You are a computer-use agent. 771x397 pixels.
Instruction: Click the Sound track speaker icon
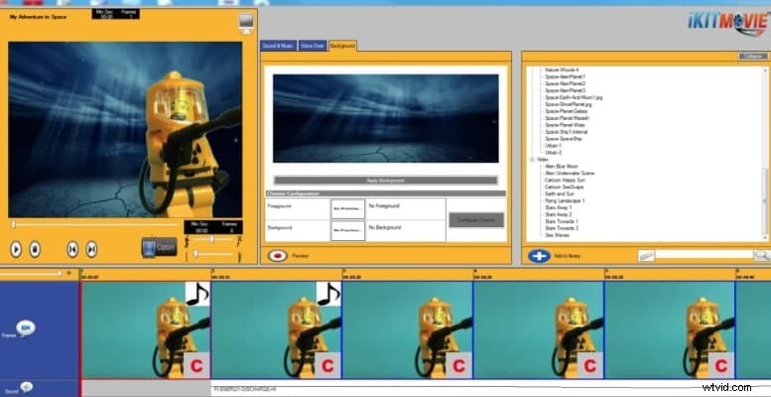26,388
